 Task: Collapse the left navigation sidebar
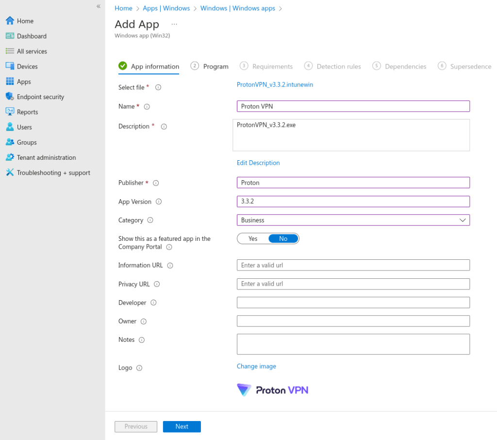pos(99,6)
